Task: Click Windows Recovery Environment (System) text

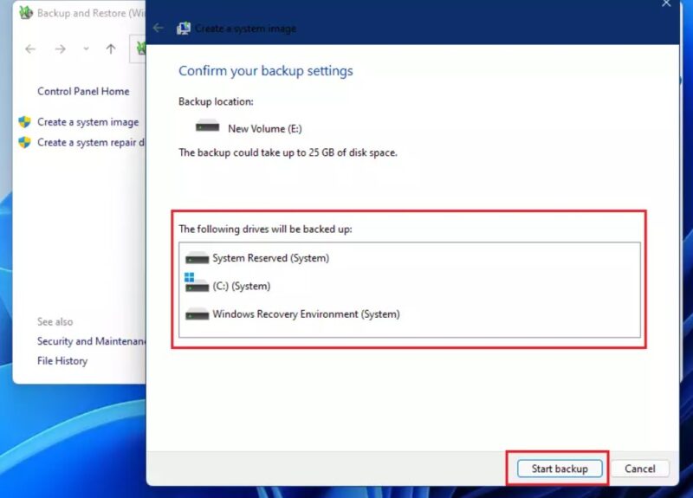Action: (x=306, y=314)
